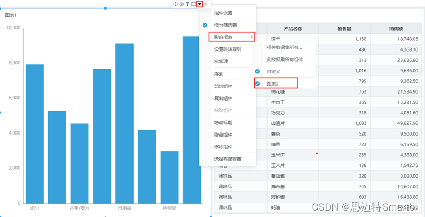Expand the 影响报表 submenu

[x=232, y=37]
